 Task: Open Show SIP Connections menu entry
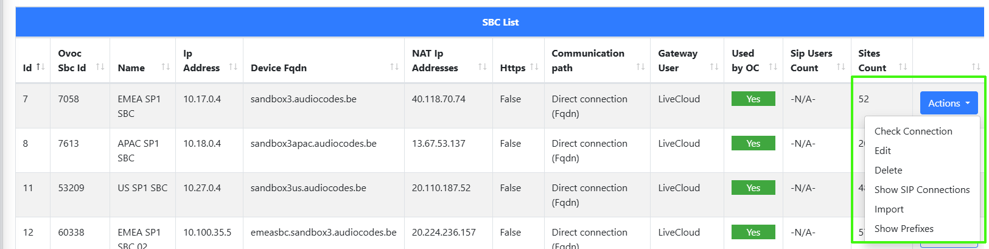click(x=921, y=190)
